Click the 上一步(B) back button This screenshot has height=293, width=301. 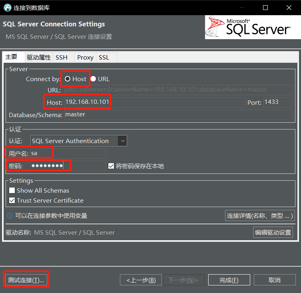(141, 280)
